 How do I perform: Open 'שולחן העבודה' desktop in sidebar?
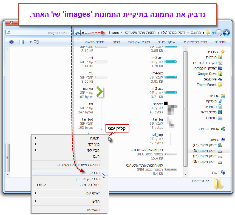point(208,68)
